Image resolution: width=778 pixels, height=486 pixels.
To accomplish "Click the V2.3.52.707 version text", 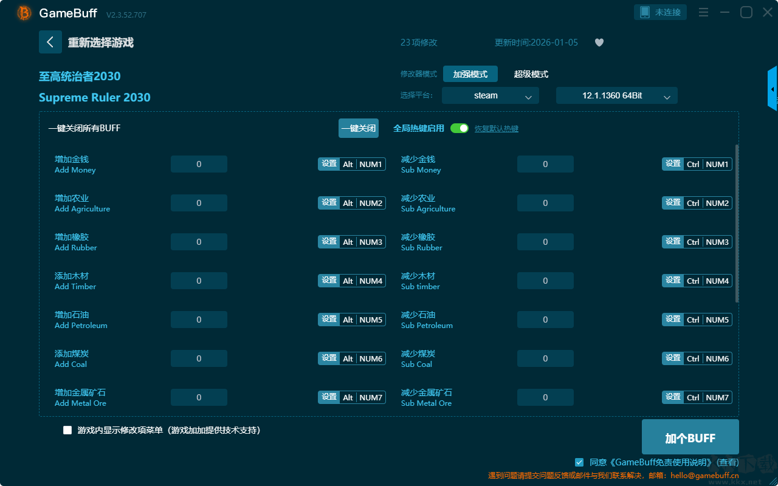I will [126, 15].
